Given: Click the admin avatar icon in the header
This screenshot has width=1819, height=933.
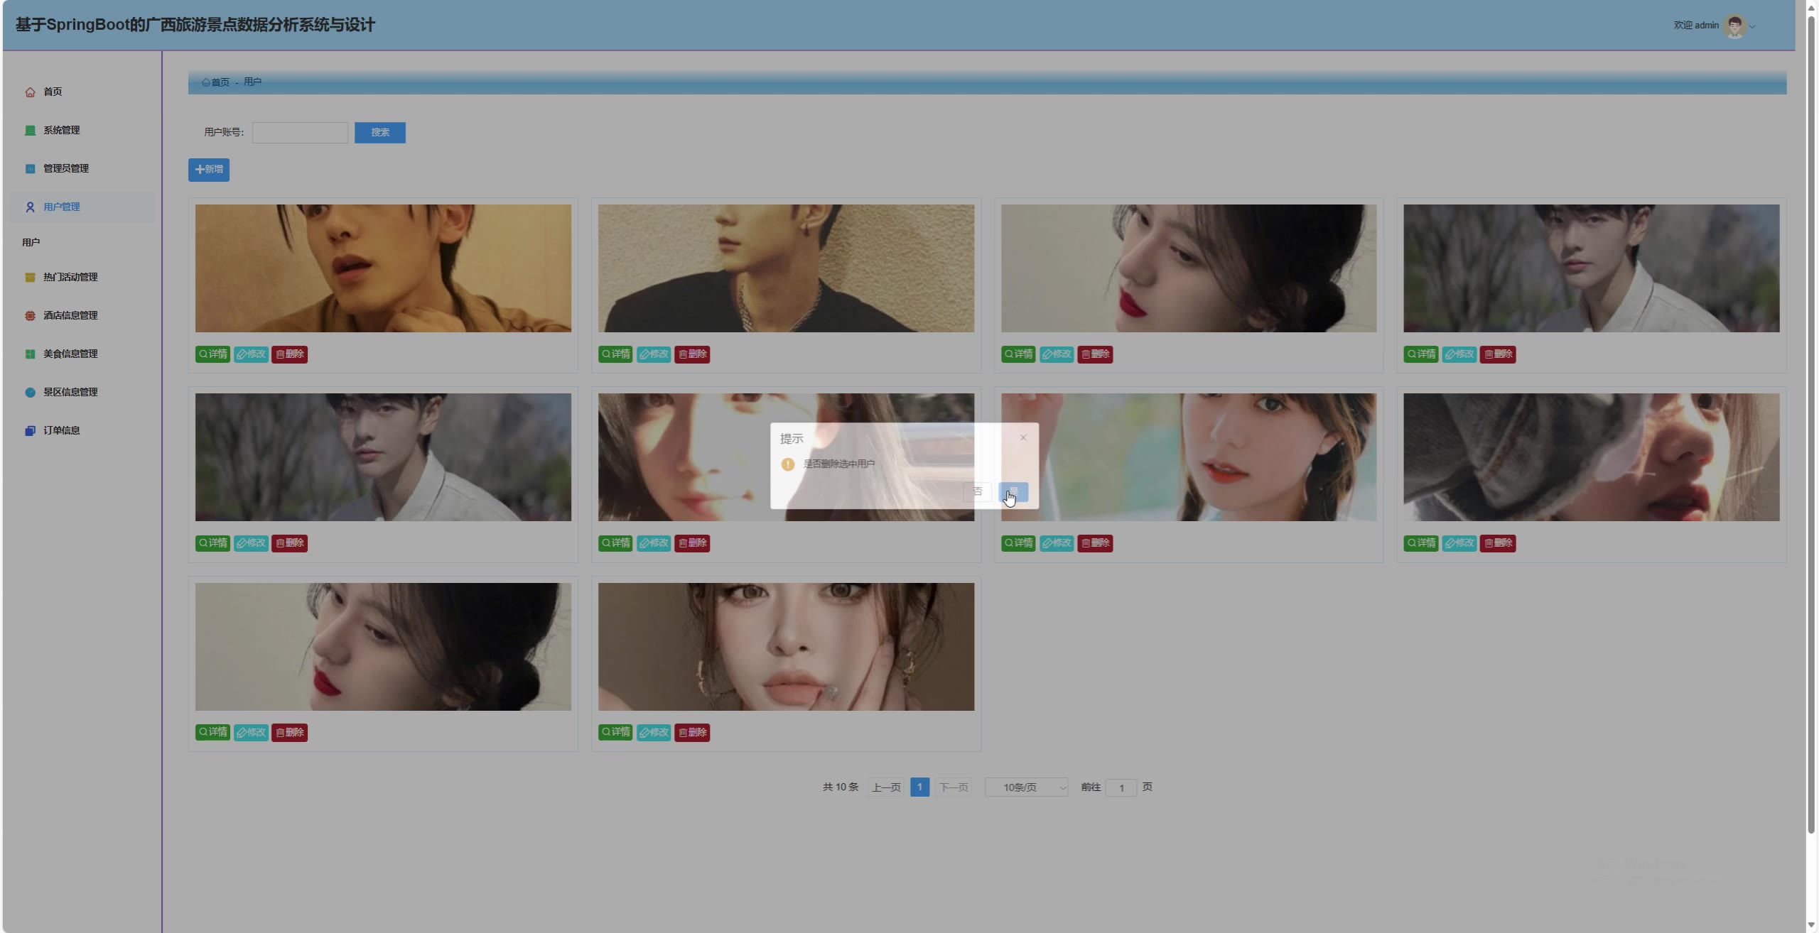Looking at the screenshot, I should click(x=1734, y=26).
